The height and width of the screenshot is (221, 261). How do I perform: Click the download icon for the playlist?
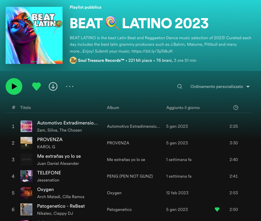coord(53,86)
